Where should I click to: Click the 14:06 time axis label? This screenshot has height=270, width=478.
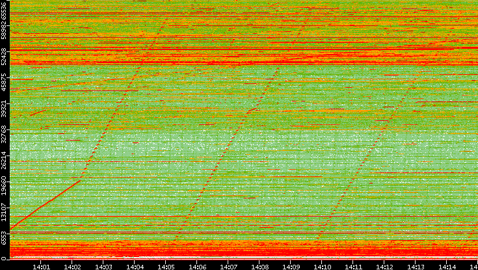point(197,267)
